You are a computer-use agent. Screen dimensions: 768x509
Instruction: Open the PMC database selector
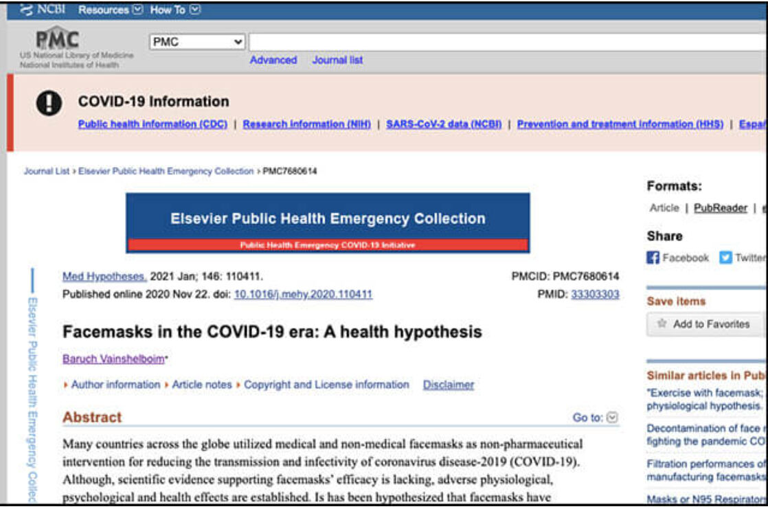[197, 42]
